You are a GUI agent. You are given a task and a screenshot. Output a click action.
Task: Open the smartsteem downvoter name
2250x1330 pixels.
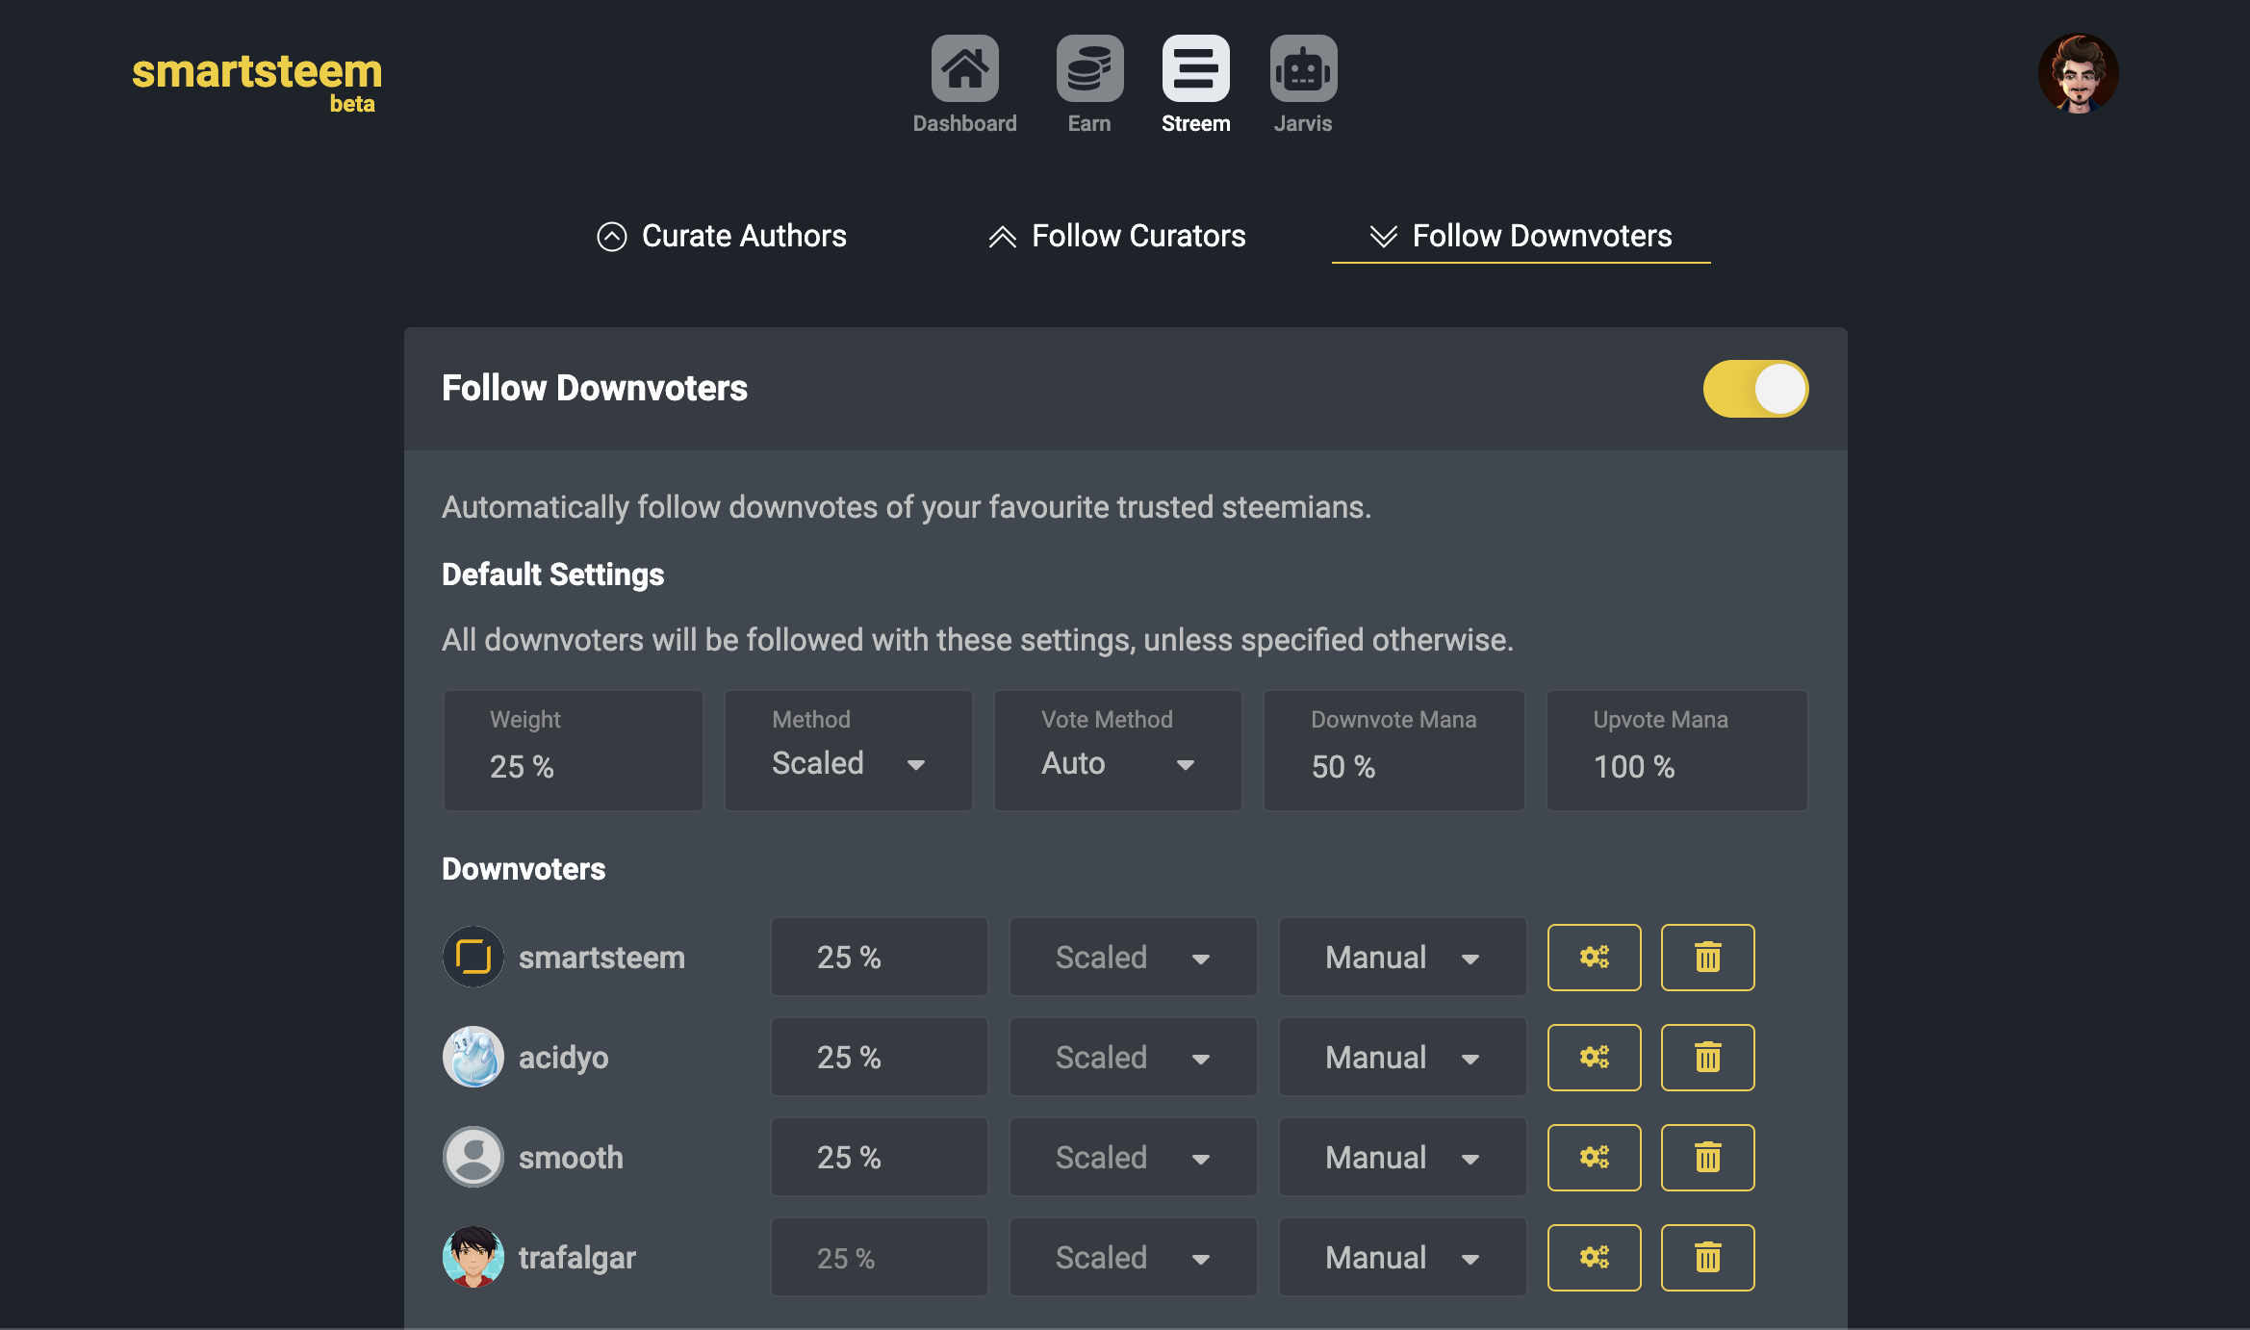pyautogui.click(x=601, y=958)
